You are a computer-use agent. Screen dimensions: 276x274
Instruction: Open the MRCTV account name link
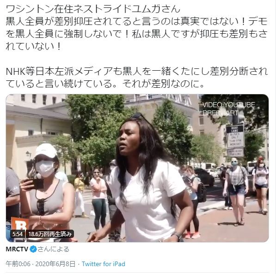[x=17, y=249]
